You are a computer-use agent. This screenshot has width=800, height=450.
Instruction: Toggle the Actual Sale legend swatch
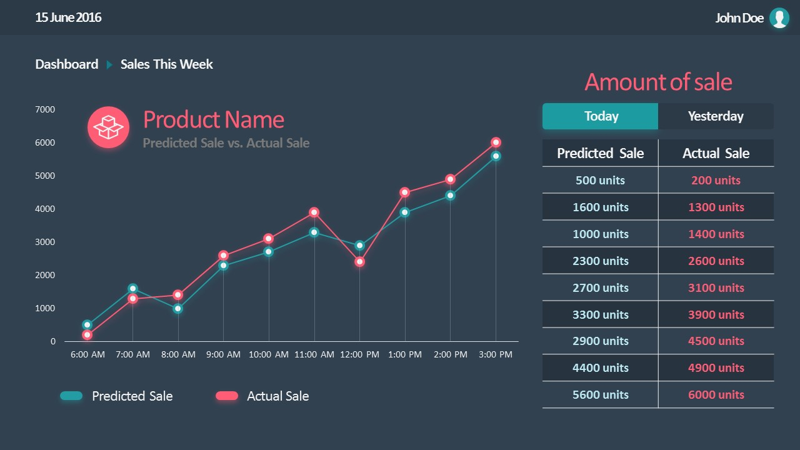coord(227,396)
